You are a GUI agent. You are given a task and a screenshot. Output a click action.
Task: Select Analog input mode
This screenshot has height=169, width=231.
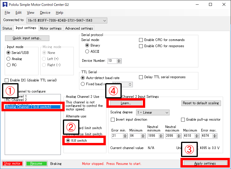tap(14, 59)
